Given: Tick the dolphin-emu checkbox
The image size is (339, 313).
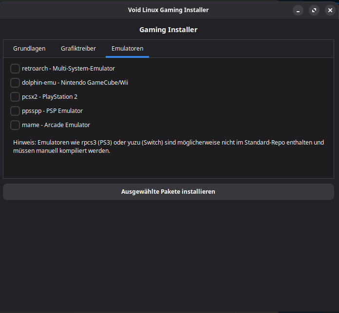Looking at the screenshot, I should click(x=15, y=83).
